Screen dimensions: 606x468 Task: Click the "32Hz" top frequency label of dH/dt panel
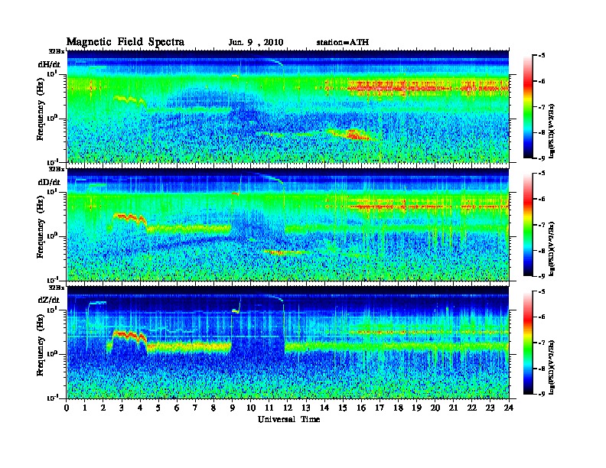pos(57,51)
